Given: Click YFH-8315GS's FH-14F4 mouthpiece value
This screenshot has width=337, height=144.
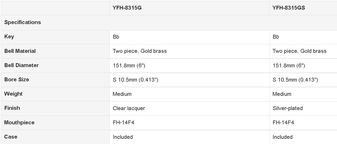Looking at the screenshot, I should [x=283, y=123].
